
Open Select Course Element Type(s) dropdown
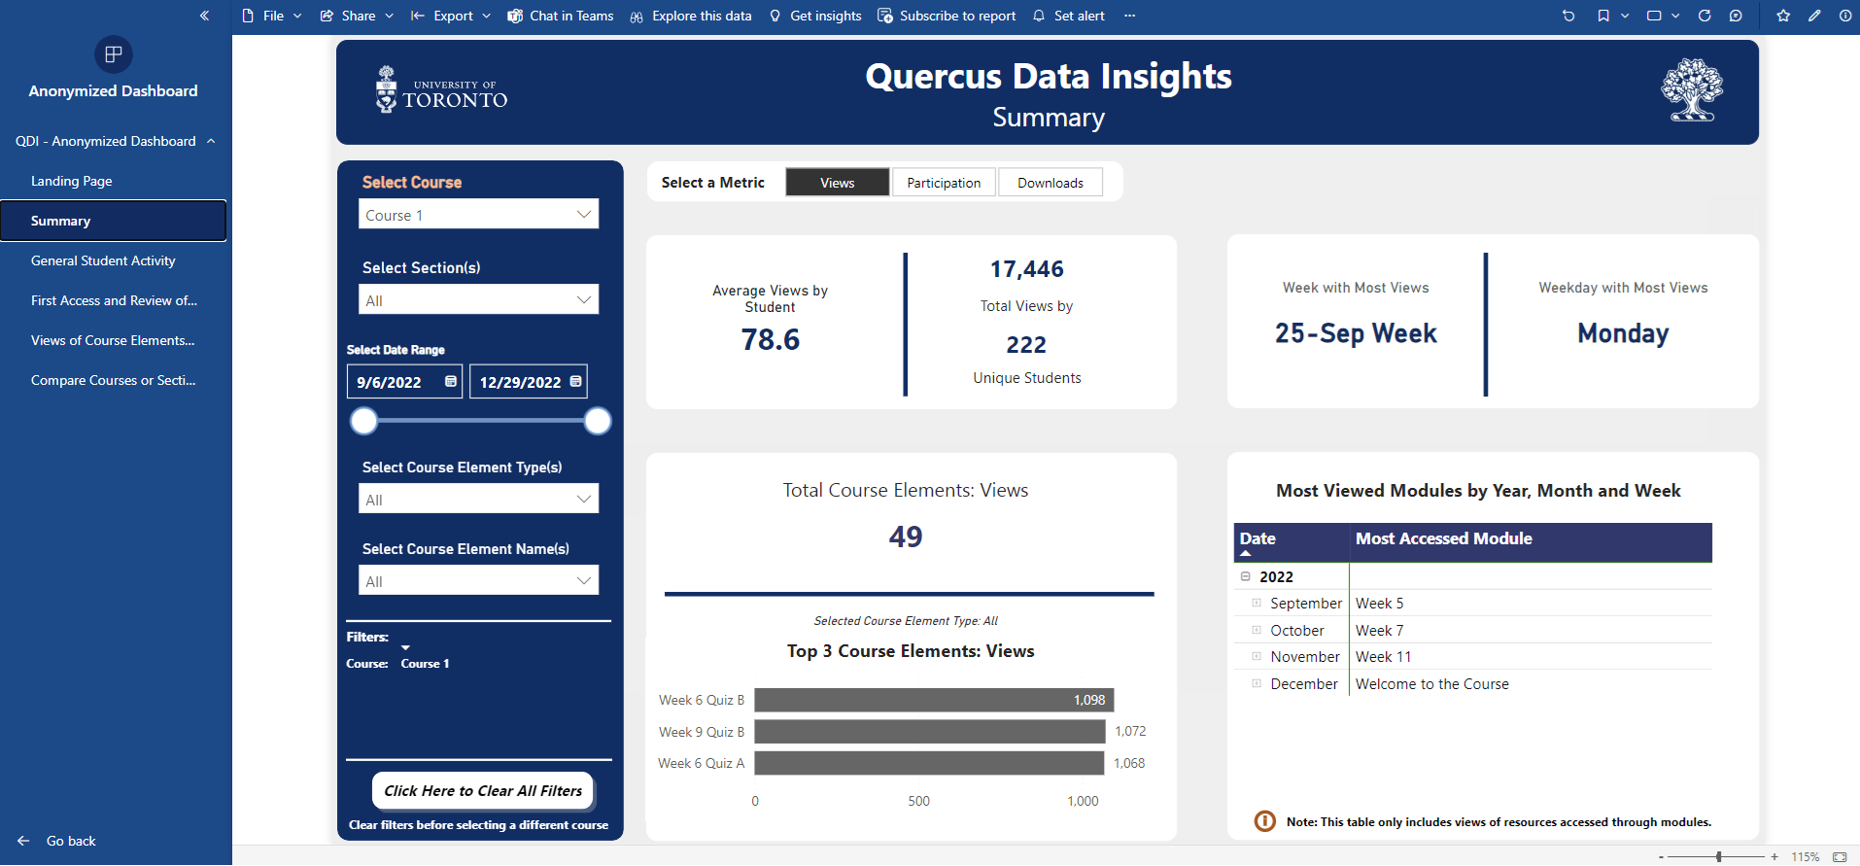tap(478, 500)
